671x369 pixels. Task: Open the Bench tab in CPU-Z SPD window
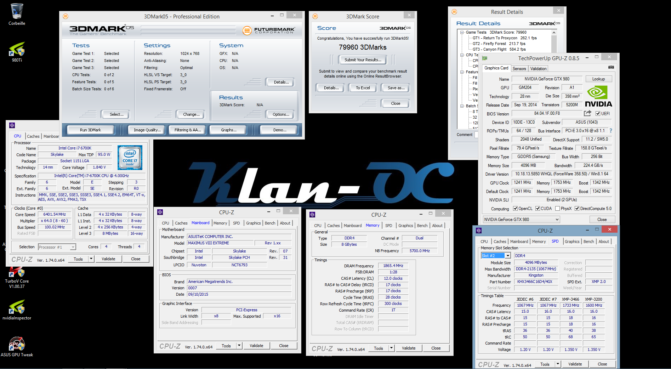point(588,242)
